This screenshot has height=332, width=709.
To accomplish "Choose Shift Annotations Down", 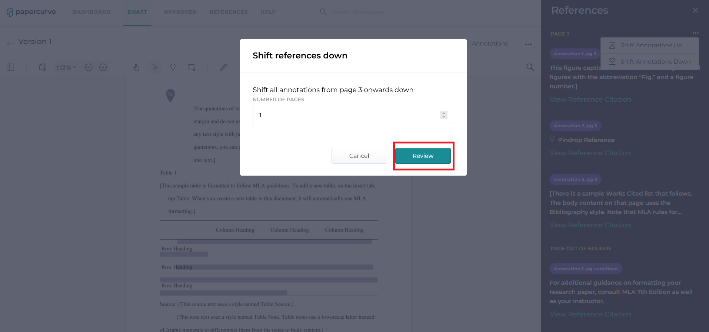I will point(650,61).
